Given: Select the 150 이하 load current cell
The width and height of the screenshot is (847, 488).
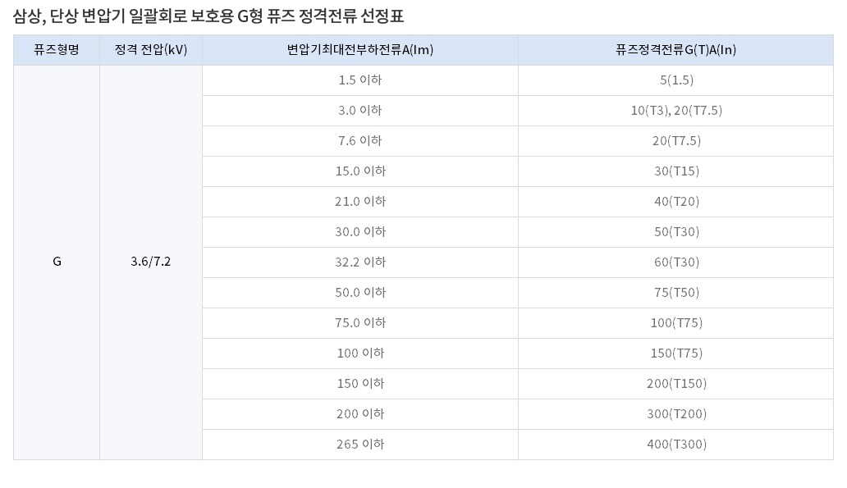Looking at the screenshot, I should 360,383.
